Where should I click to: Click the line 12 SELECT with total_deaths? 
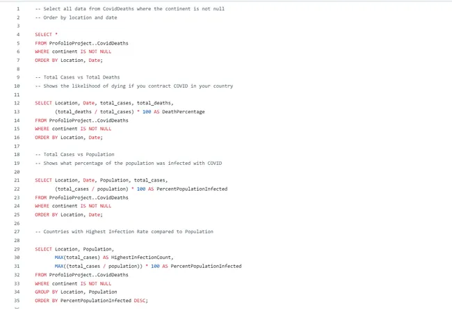tap(104, 103)
